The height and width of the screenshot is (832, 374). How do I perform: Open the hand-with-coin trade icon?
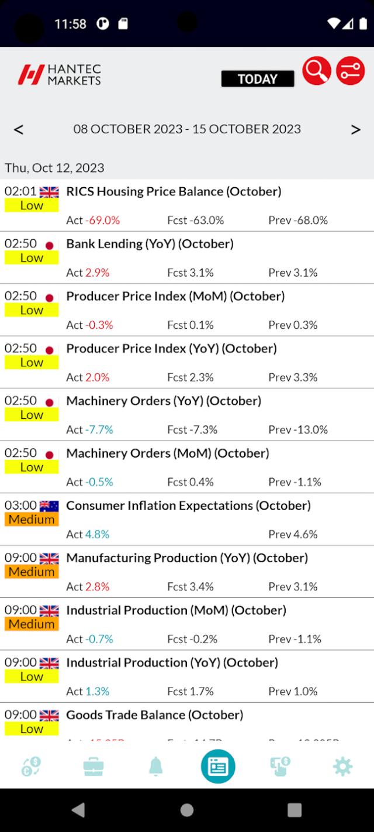tap(280, 766)
